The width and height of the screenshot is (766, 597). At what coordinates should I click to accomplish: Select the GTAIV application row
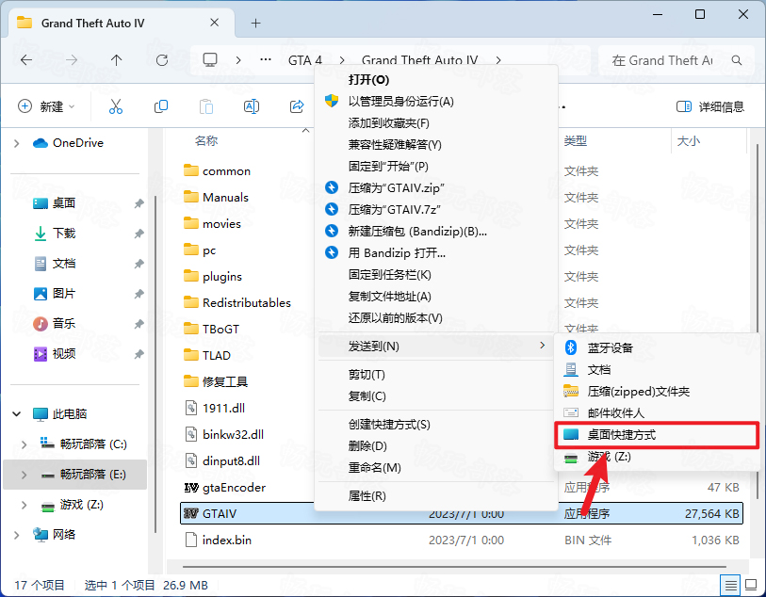tap(461, 513)
